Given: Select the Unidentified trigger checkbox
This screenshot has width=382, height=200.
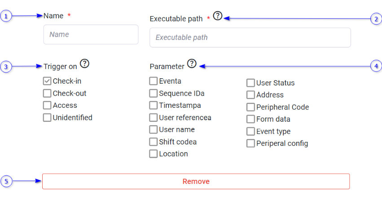Looking at the screenshot, I should click(x=47, y=118).
